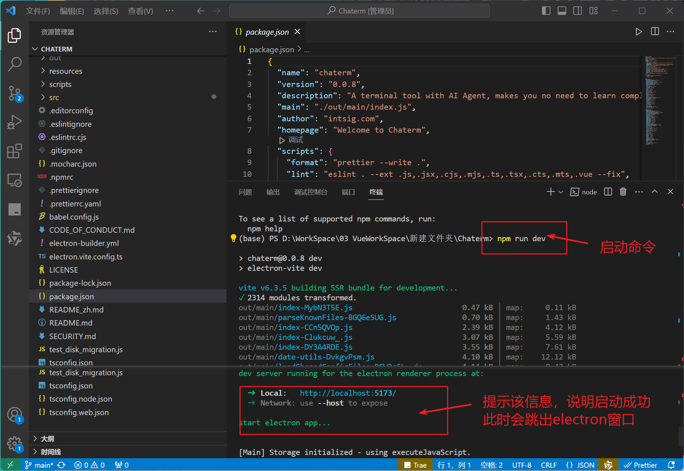Open the new terminal launch profile dropdown
Image resolution: width=684 pixels, height=471 pixels.
click(561, 192)
